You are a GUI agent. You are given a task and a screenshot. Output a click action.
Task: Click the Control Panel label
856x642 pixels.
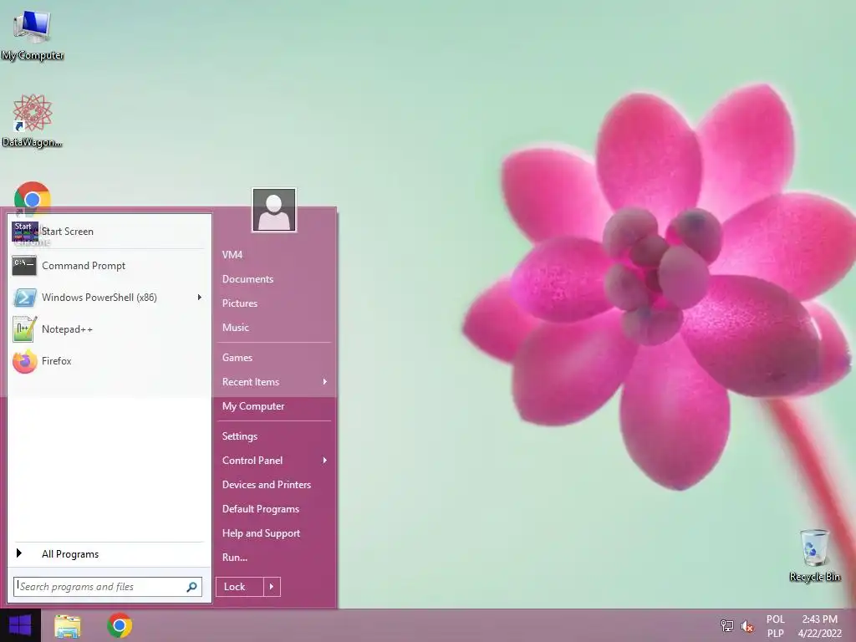pos(252,461)
